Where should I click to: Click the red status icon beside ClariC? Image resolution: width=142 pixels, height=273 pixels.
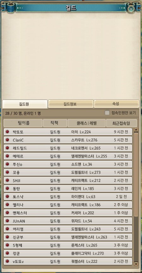pyautogui.click(x=7, y=140)
